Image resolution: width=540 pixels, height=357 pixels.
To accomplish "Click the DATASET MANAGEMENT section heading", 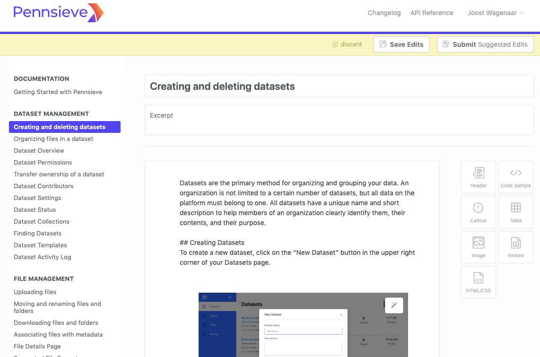I will click(x=52, y=114).
